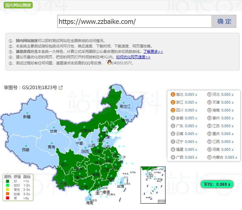Focus the URL input containing zzbaike.com
242x210 pixels.
pos(134,21)
